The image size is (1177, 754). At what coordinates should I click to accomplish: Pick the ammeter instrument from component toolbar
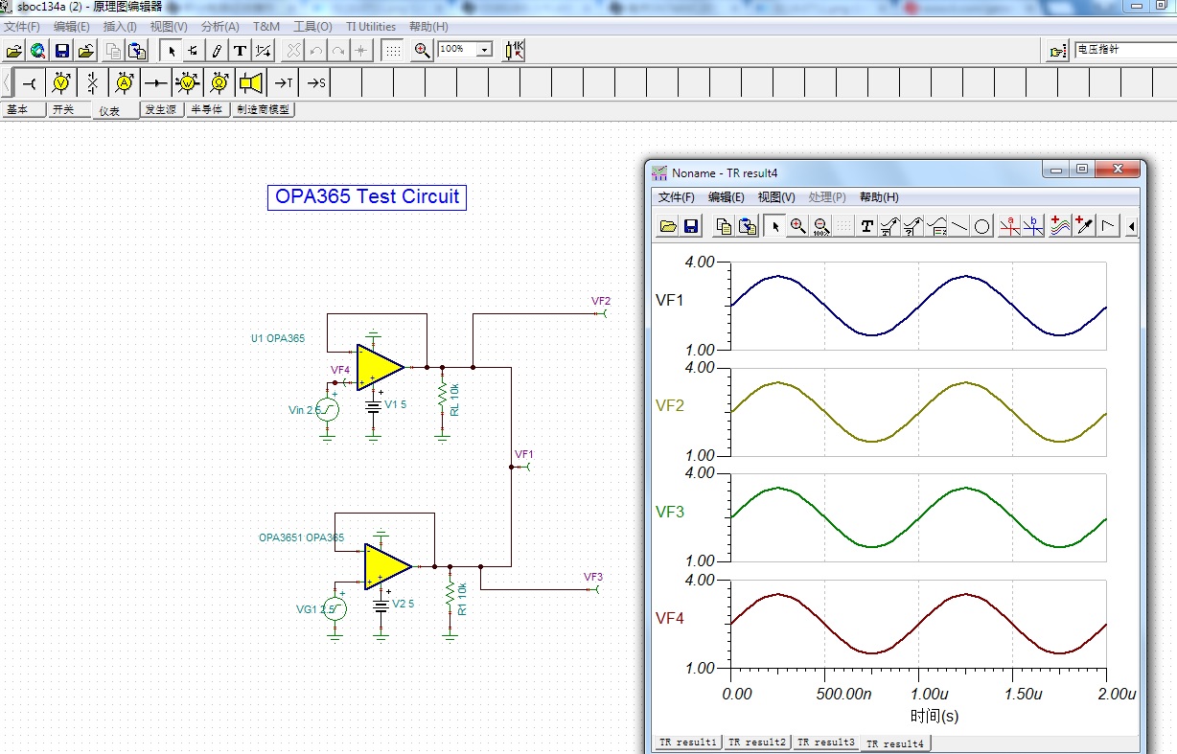pos(124,82)
